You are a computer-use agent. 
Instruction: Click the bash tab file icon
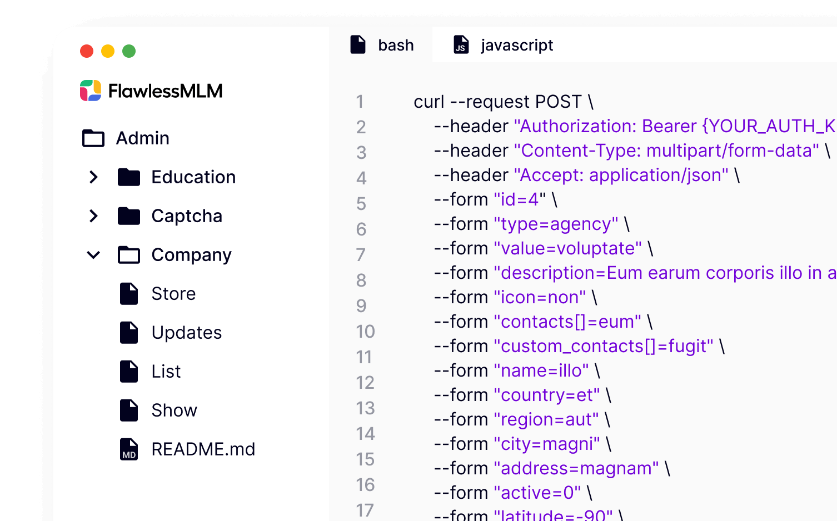click(x=358, y=44)
